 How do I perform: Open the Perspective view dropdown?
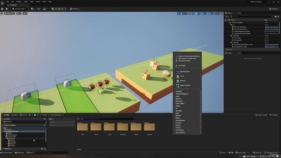click(10, 14)
